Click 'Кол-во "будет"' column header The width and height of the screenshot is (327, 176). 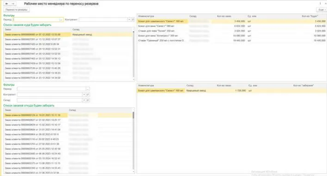click(310, 16)
